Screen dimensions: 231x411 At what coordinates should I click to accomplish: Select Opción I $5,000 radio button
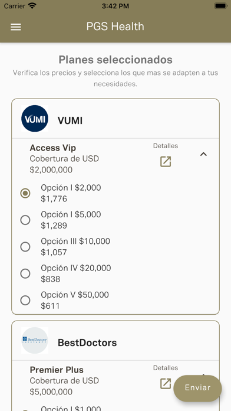(x=25, y=220)
